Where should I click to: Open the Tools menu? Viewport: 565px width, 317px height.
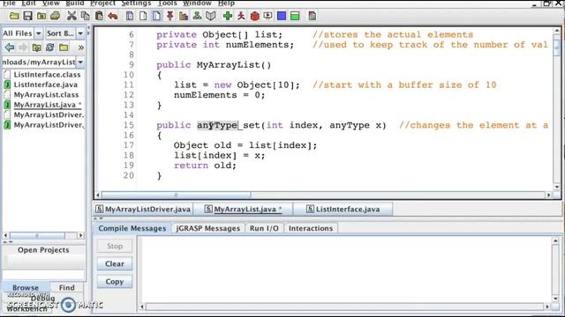click(168, 4)
